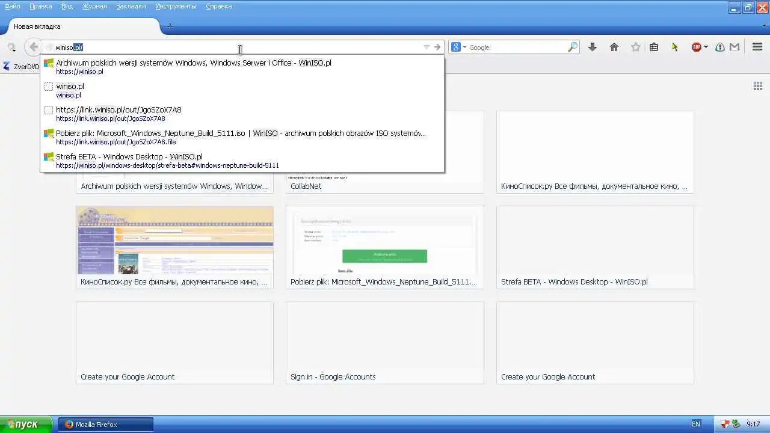The image size is (770, 433).
Task: Open the Google search engine selector dropdown
Action: click(458, 47)
